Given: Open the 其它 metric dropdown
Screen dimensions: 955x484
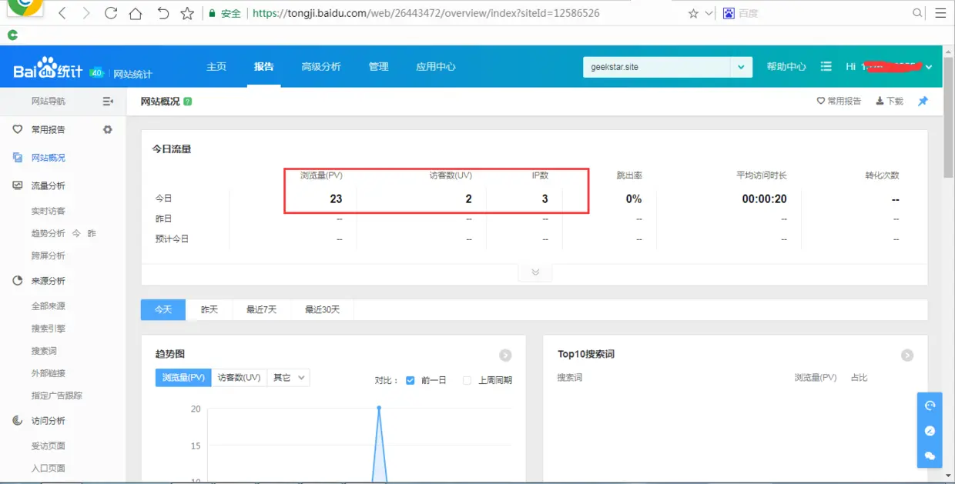Looking at the screenshot, I should (288, 378).
